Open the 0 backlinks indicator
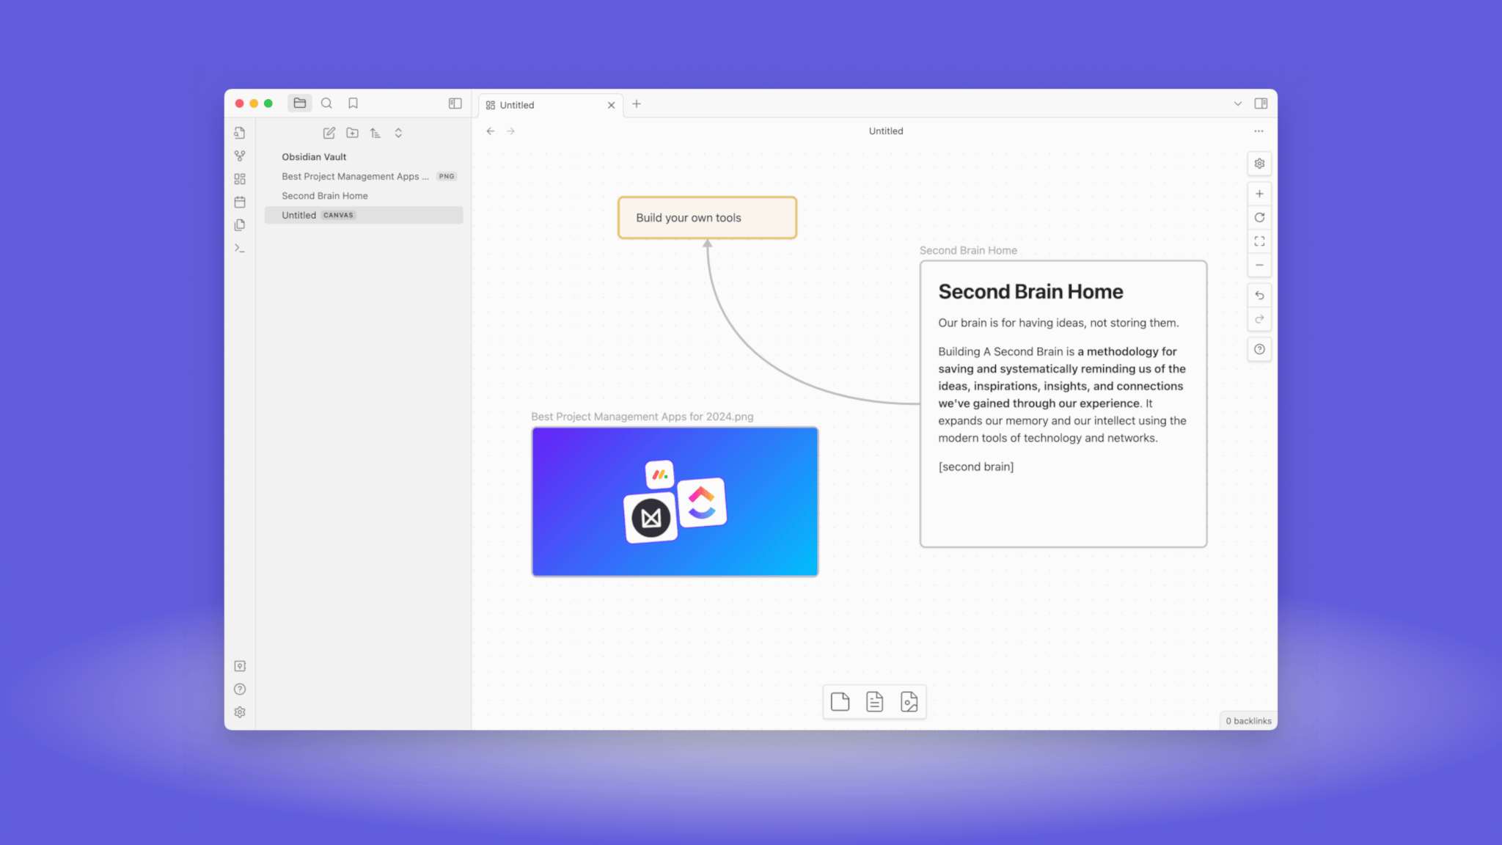 tap(1248, 720)
